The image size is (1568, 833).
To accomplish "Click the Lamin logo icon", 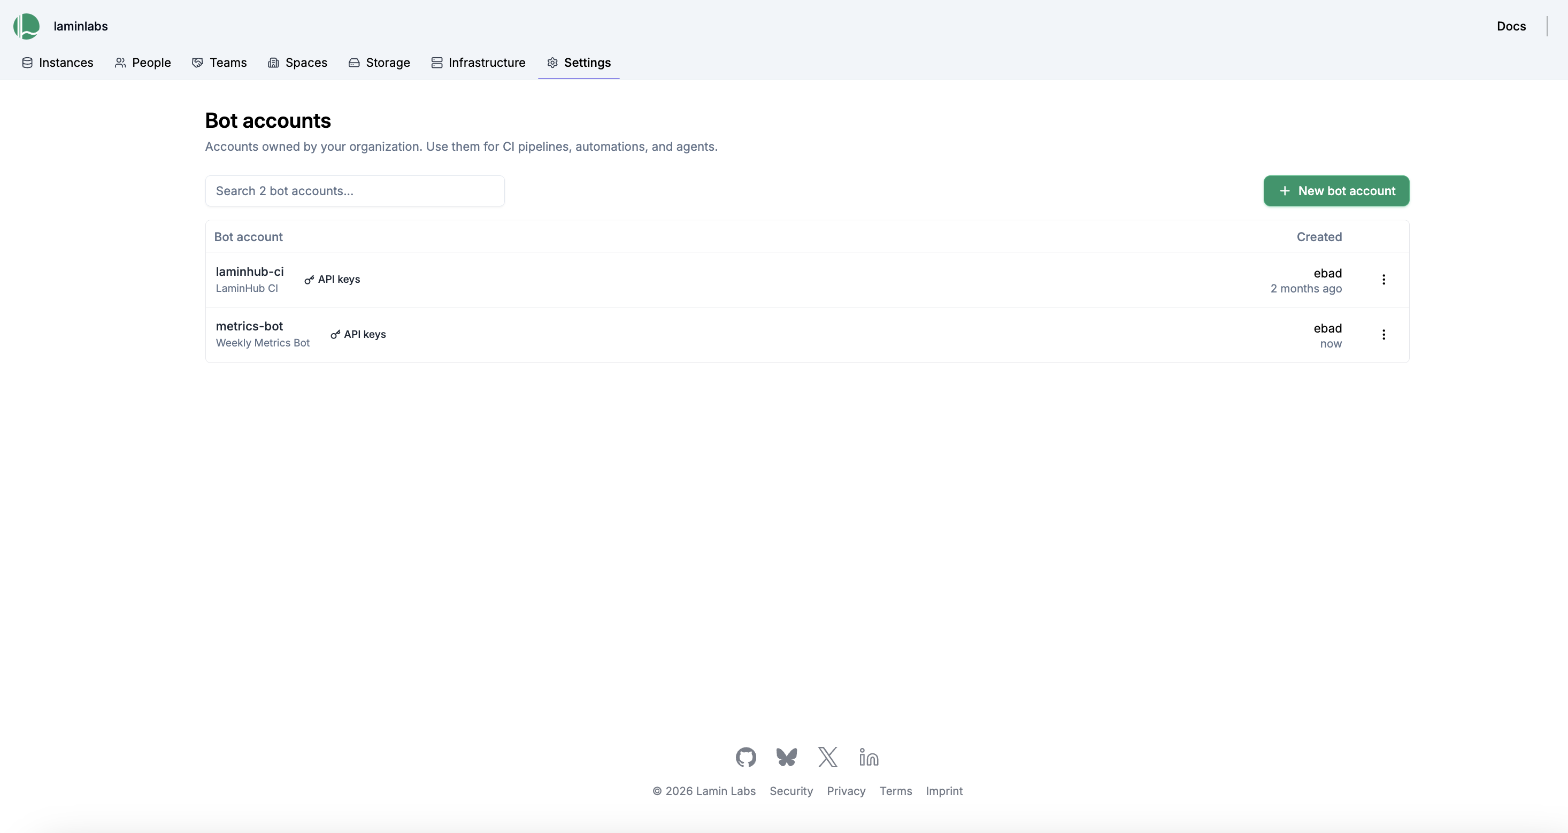I will [x=26, y=26].
